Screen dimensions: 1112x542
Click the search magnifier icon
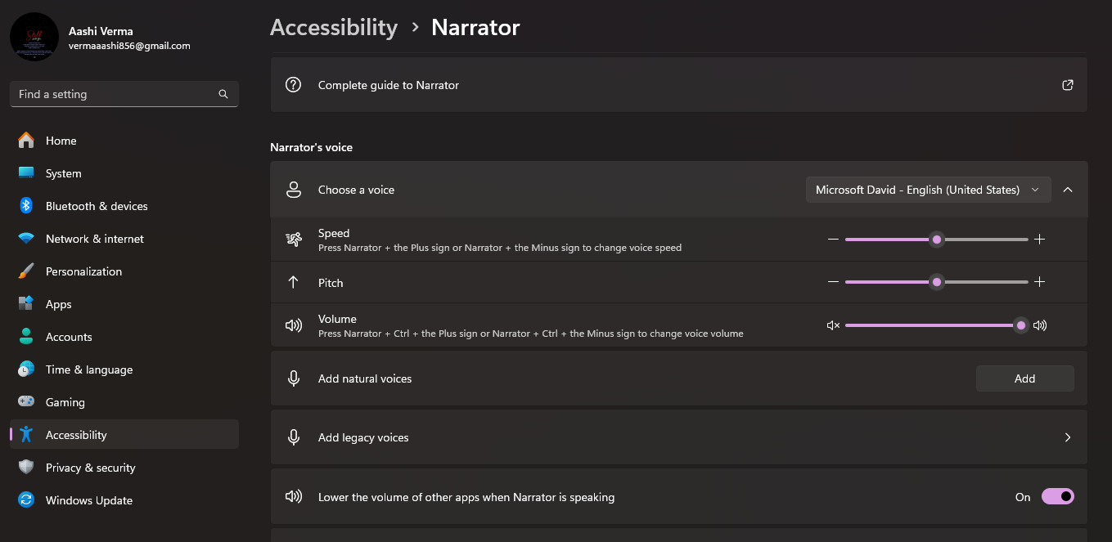[223, 94]
